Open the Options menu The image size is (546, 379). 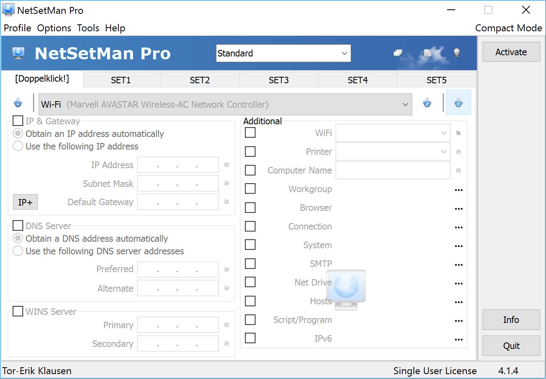coord(54,28)
